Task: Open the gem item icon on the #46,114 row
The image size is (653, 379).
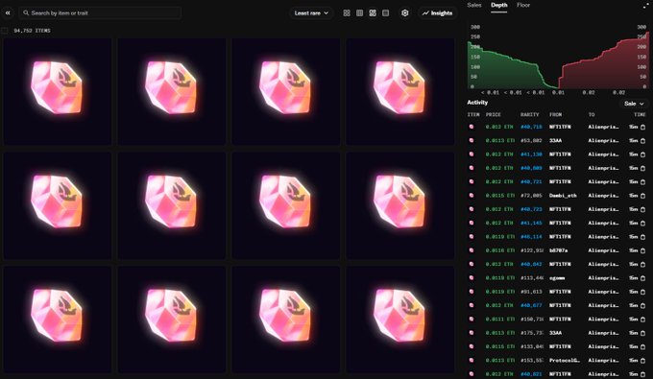Action: point(472,236)
